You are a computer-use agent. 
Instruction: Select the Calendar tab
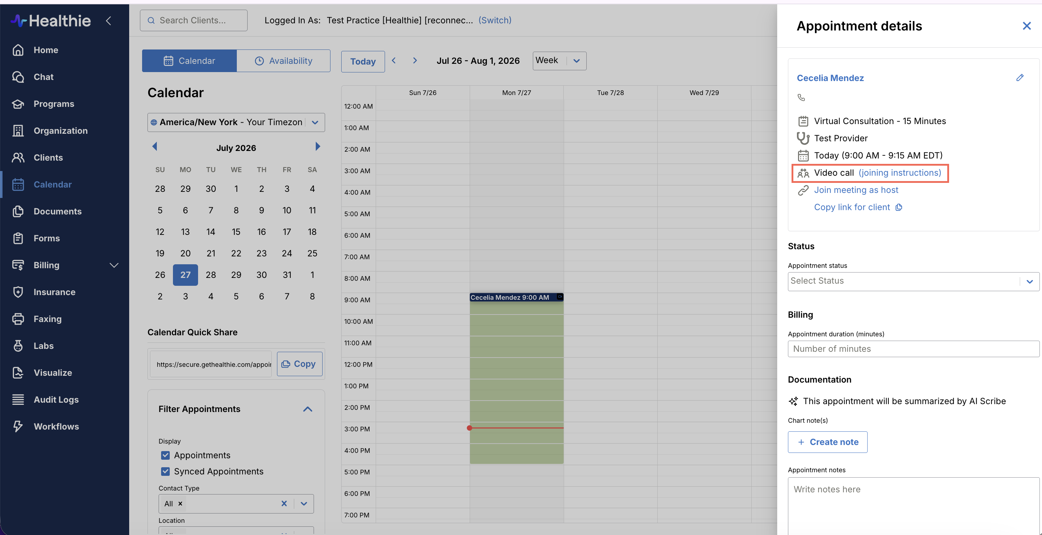tap(189, 61)
